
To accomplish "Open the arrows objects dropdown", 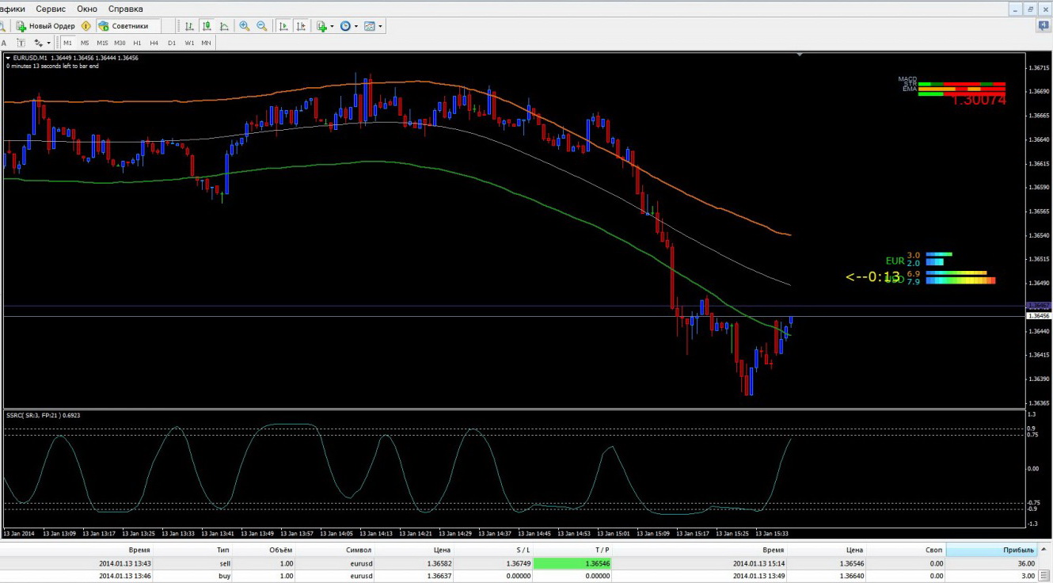I will [x=42, y=43].
